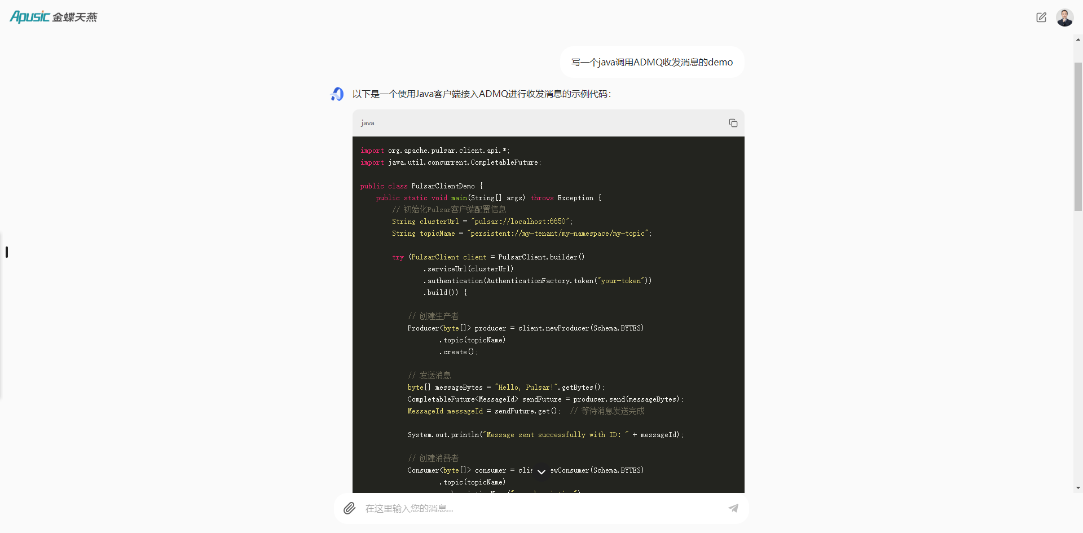Click the "your-token" string in the code
1083x533 pixels.
point(620,281)
